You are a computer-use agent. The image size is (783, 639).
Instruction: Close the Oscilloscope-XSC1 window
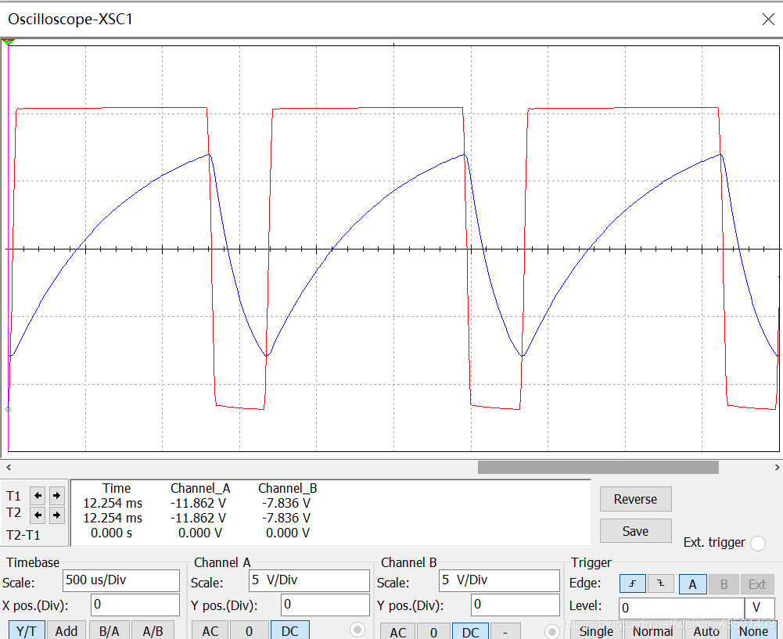pos(768,19)
